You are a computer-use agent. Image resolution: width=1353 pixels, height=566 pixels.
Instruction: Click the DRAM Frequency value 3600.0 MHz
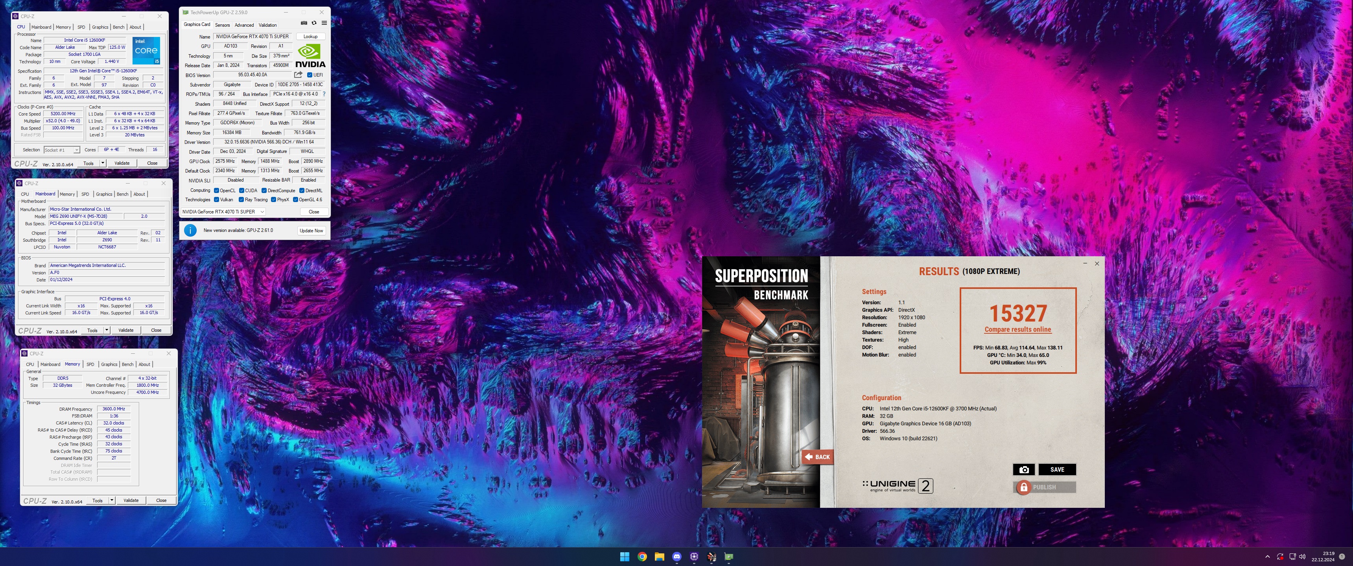pos(114,409)
